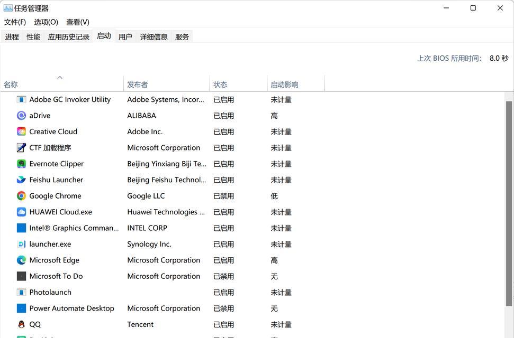Click 高 startup impact for Microsoft Edge
Screen dimensions: 514x338
(x=274, y=260)
